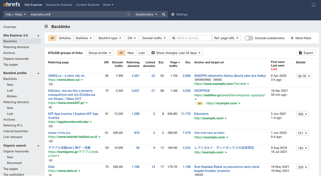321x176 pixels.
Task: Open Similar 250 dropdown for Delo row
Action: 302,167
